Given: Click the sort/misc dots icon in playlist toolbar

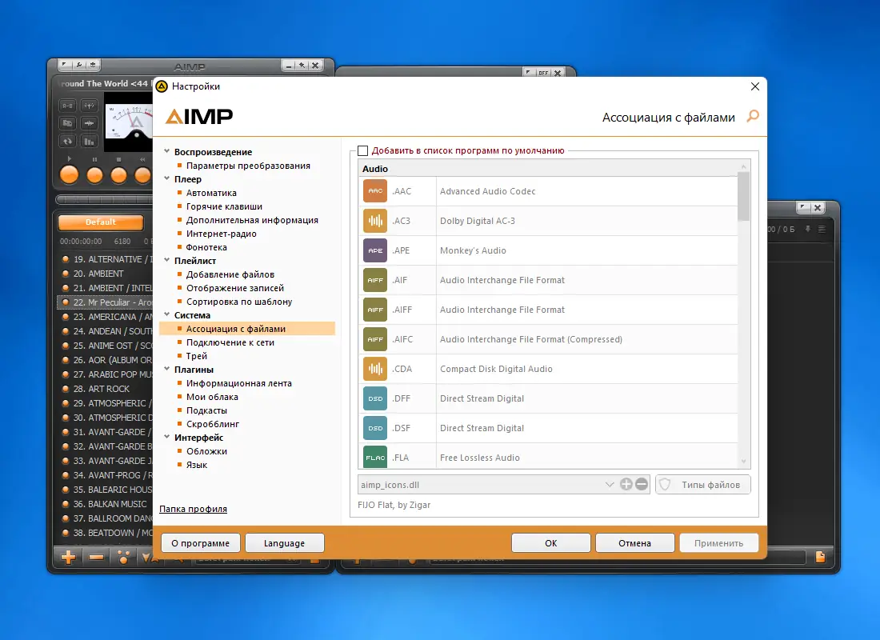Looking at the screenshot, I should 123,557.
